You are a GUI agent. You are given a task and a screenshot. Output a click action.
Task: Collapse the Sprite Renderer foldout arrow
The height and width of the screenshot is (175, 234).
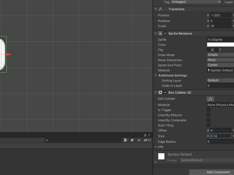(x=156, y=34)
